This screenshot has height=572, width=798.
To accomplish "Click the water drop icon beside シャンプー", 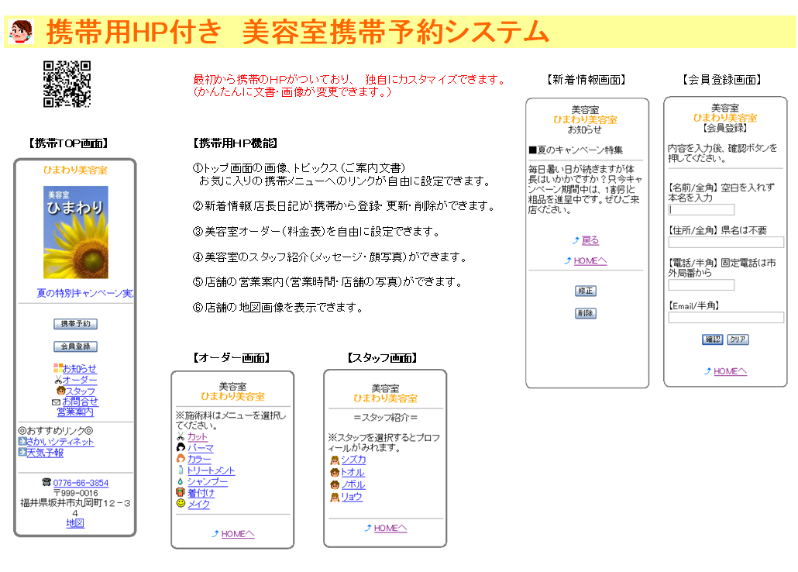I will (181, 481).
